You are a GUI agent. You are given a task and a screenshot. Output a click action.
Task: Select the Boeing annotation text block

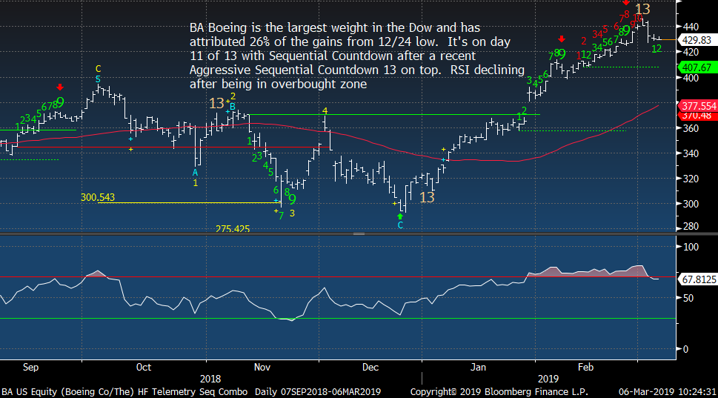pos(357,56)
